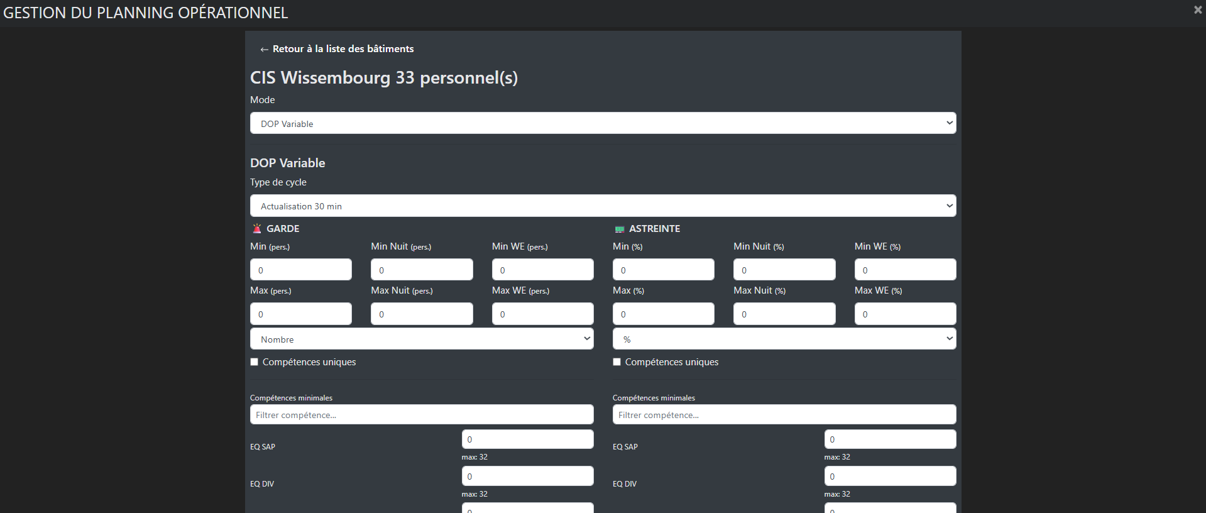Click the ASTREINTE Min Nuit (%) field
The height and width of the screenshot is (513, 1206).
pos(784,270)
